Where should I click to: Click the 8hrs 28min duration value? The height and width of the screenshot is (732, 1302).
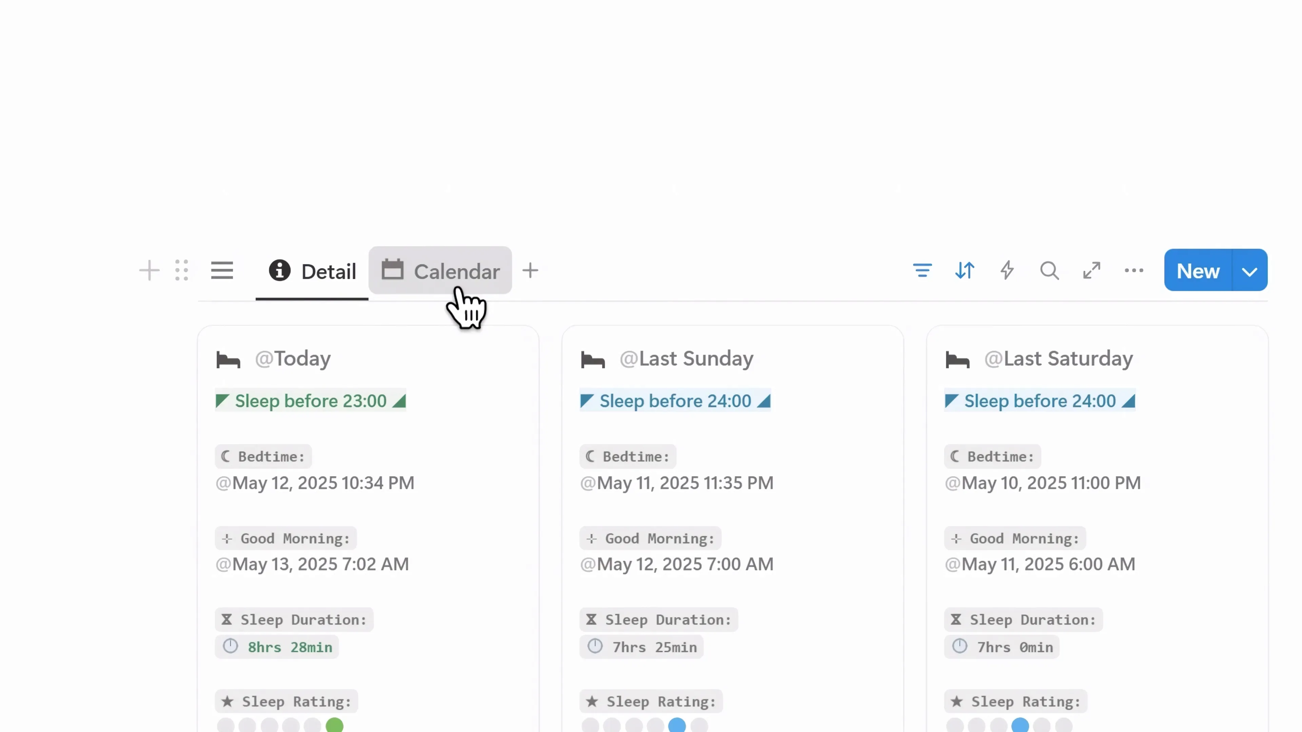(277, 647)
